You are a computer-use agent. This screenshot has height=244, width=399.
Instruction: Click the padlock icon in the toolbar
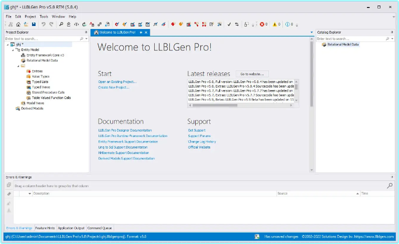[x=246, y=24]
